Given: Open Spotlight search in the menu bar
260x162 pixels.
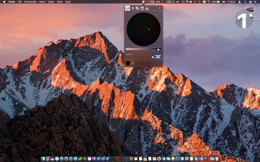Looking at the screenshot, I should [x=245, y=2].
